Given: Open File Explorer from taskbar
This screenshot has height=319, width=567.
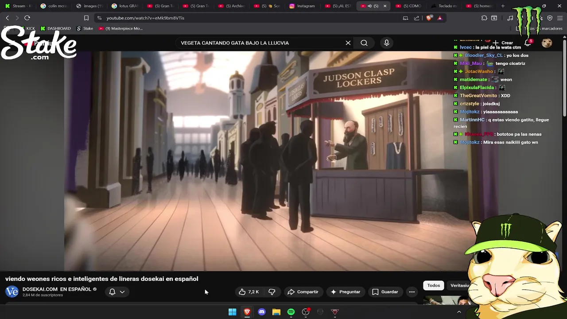Looking at the screenshot, I should pos(276,312).
